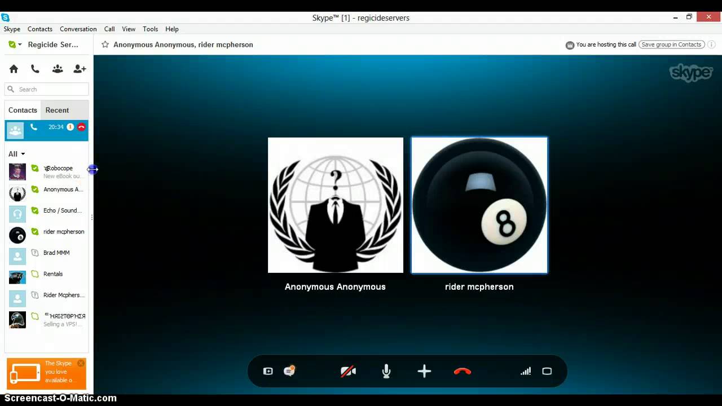Create a new group with the people icon
This screenshot has height=406, width=722.
pyautogui.click(x=58, y=69)
